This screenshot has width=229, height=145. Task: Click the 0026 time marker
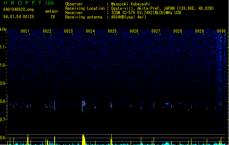(x=134, y=31)
